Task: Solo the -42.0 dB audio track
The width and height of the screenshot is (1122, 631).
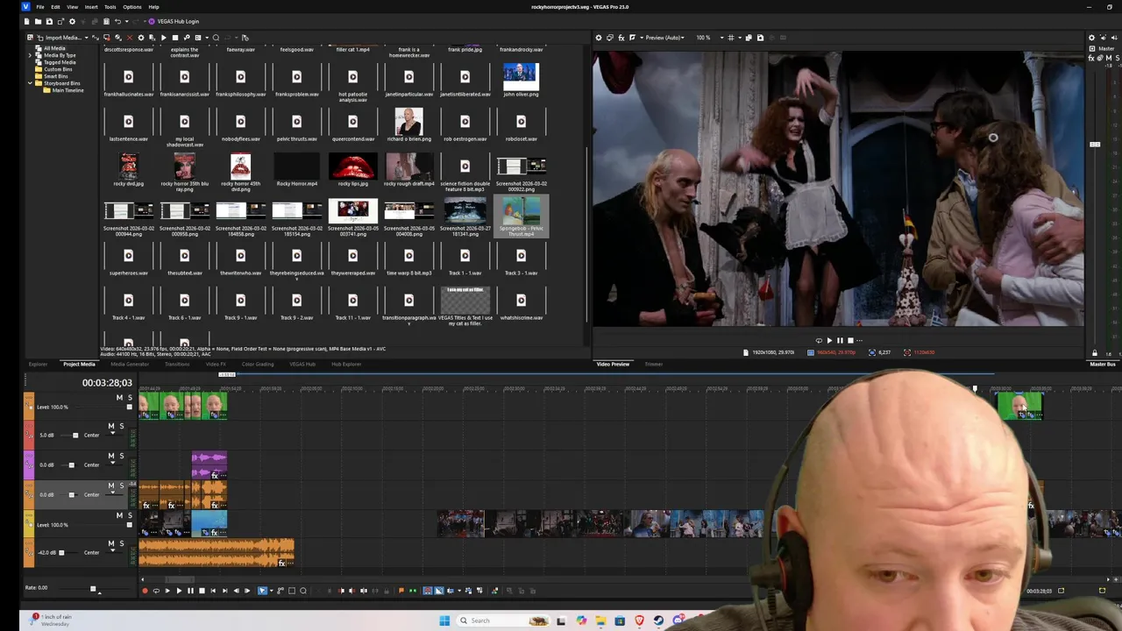Action: pyautogui.click(x=122, y=544)
